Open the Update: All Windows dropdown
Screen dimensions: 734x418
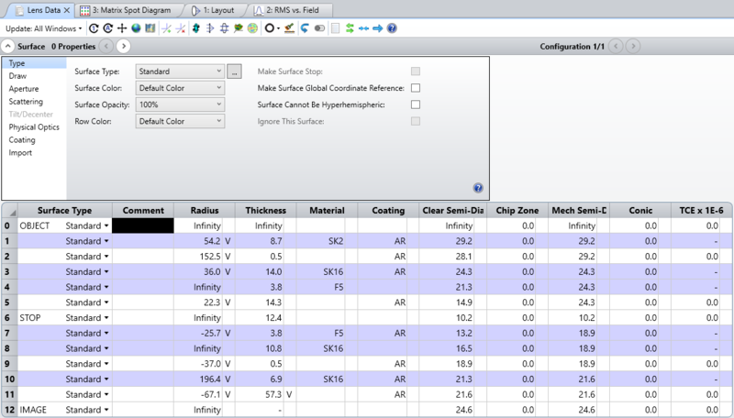click(x=43, y=28)
